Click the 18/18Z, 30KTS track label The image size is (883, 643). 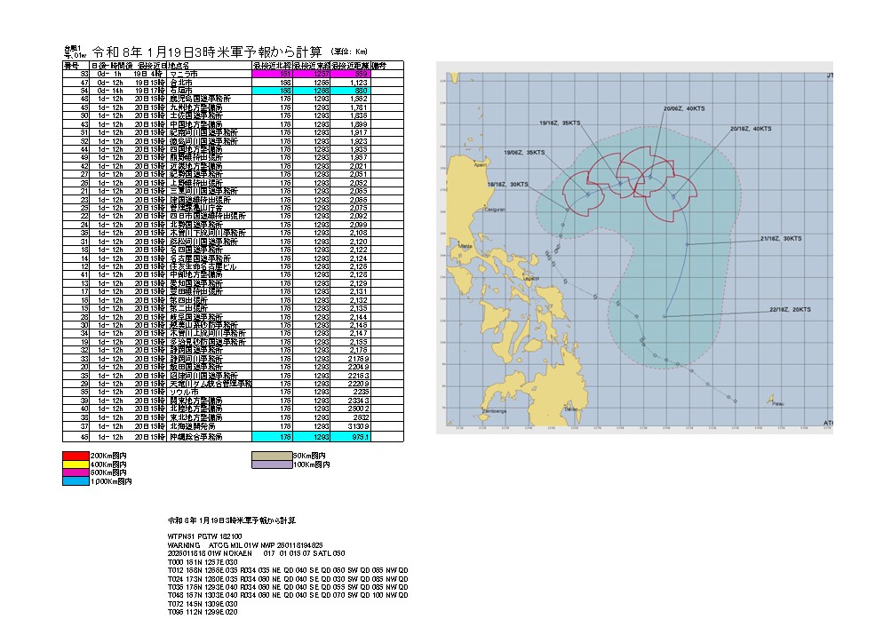tap(508, 184)
